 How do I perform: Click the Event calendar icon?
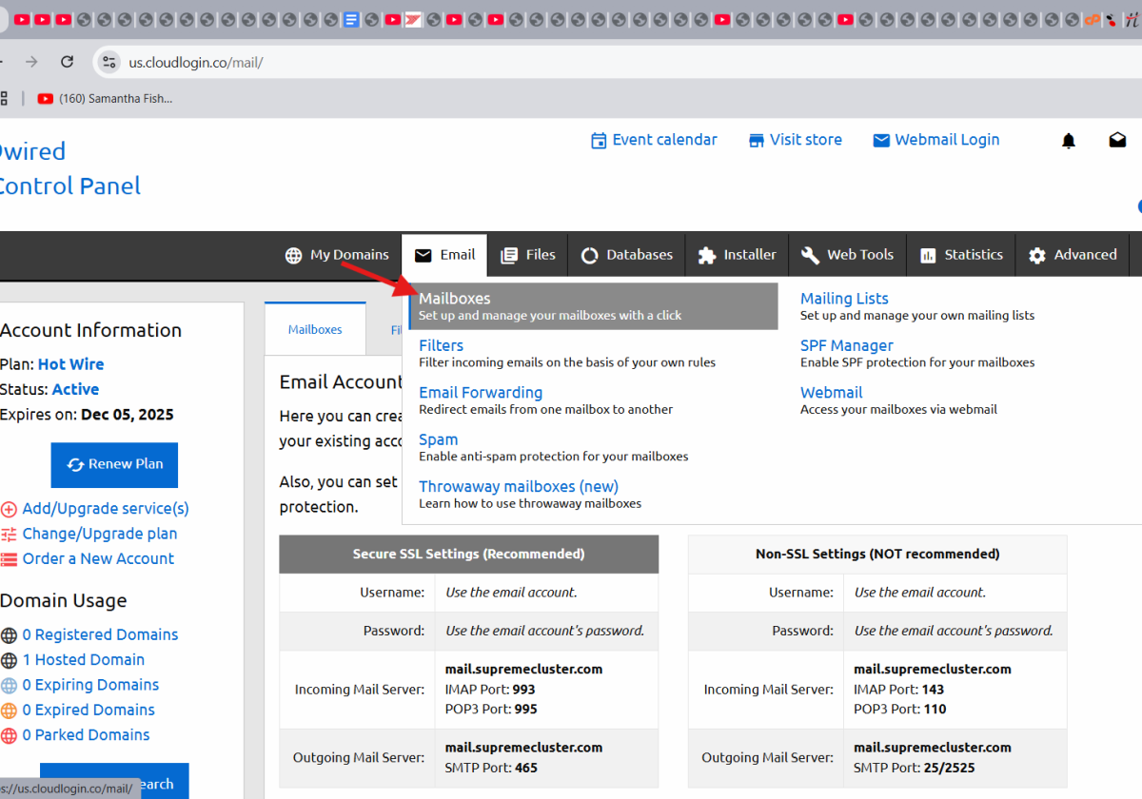(600, 139)
